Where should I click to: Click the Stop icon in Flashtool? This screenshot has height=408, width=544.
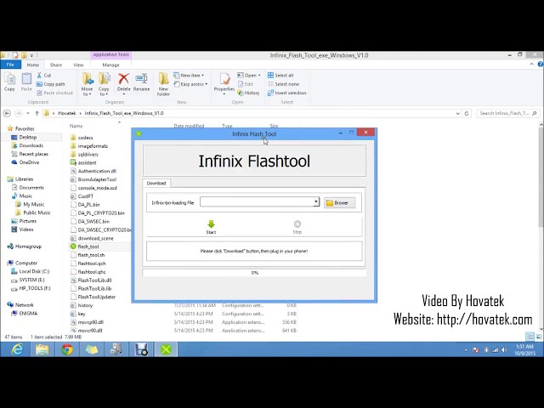(297, 224)
